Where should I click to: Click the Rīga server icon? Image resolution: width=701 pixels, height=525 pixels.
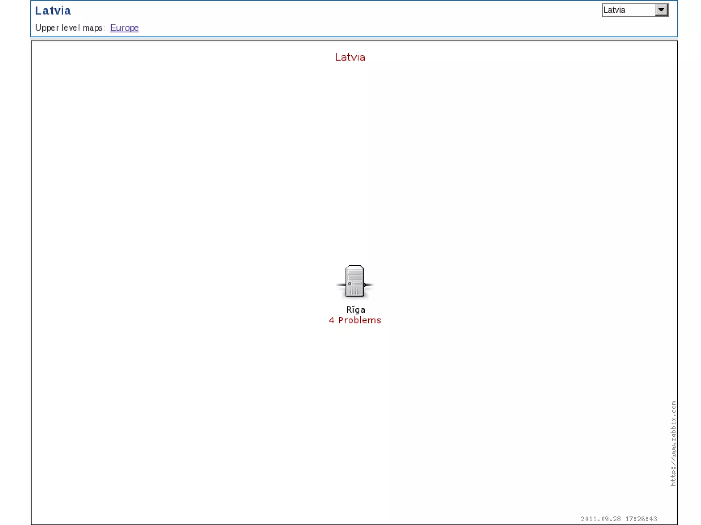355,281
